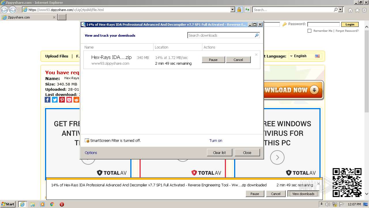
Task: Dismiss the download notification bar
Action: coord(319,183)
